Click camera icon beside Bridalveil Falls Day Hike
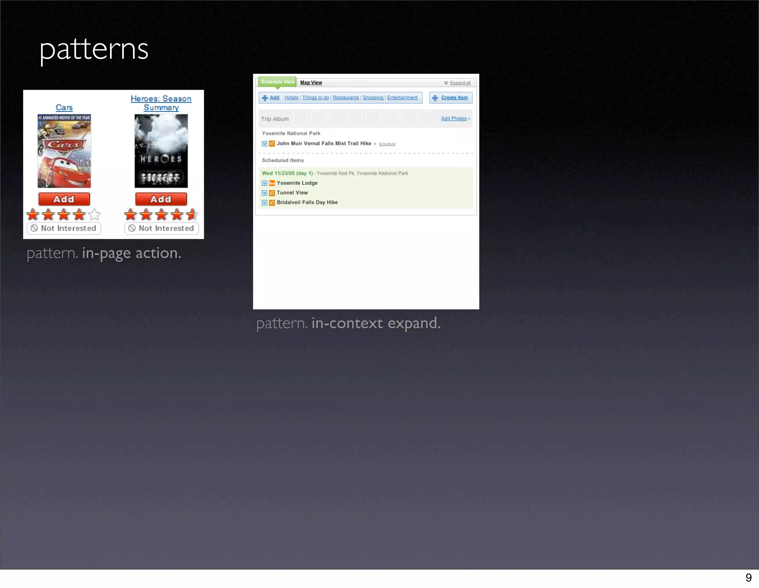 click(272, 203)
